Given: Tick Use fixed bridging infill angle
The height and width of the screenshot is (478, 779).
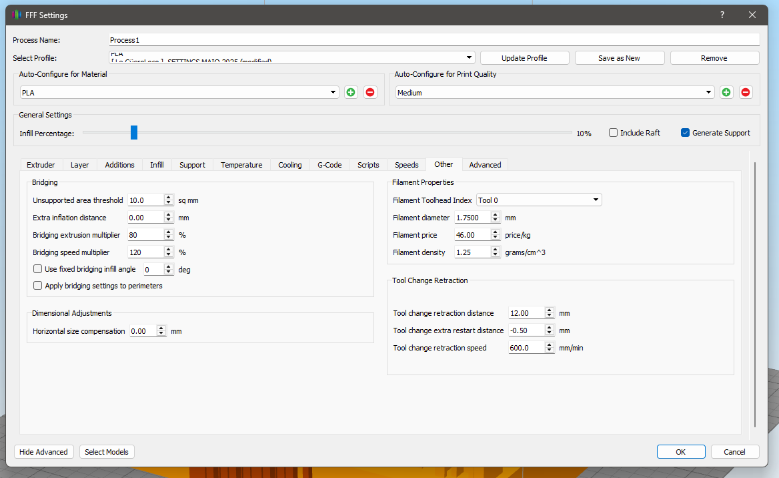Looking at the screenshot, I should 38,269.
